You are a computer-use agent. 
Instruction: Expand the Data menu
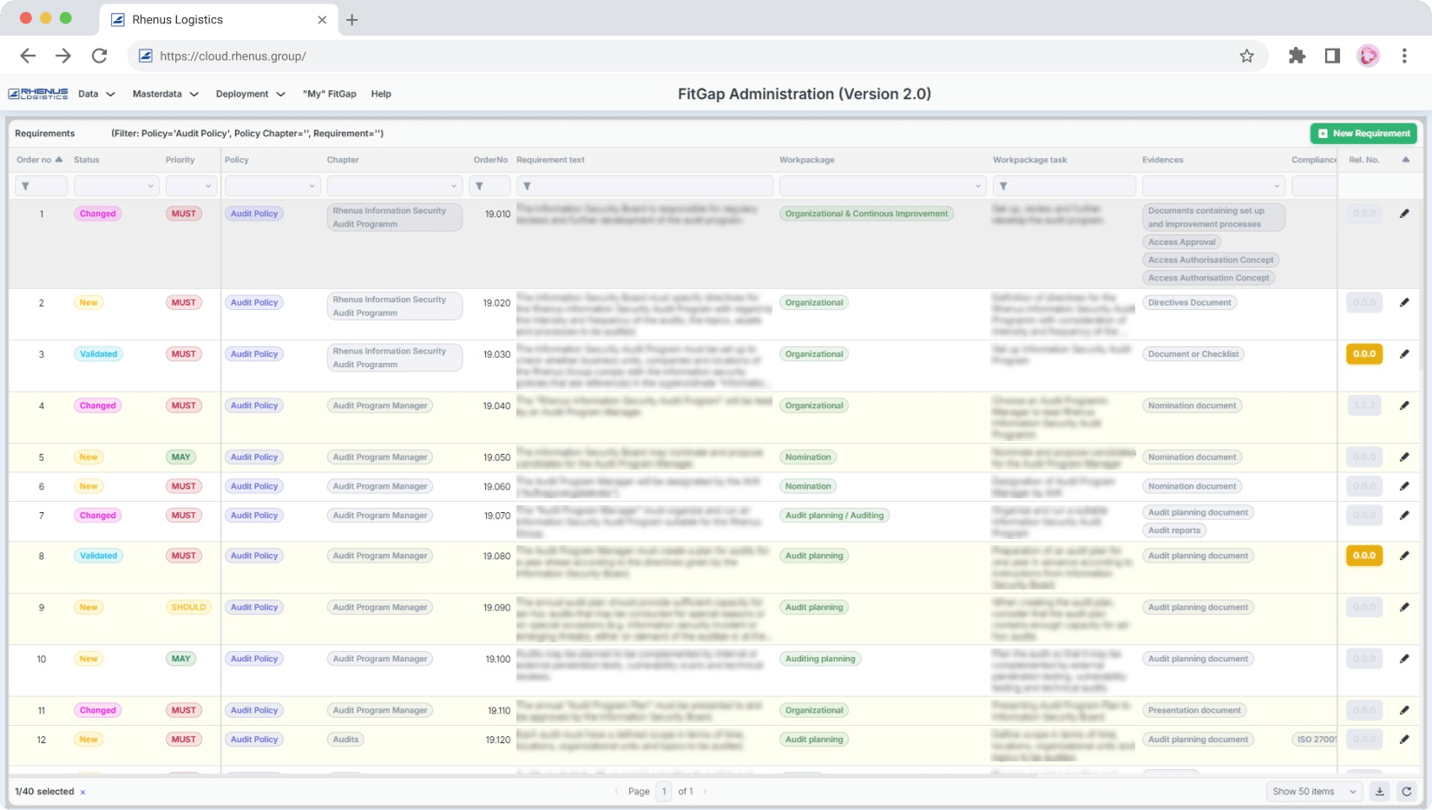pyautogui.click(x=96, y=94)
